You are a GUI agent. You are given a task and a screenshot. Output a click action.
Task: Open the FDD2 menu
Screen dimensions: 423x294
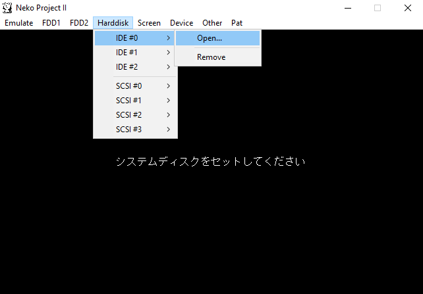(x=79, y=23)
